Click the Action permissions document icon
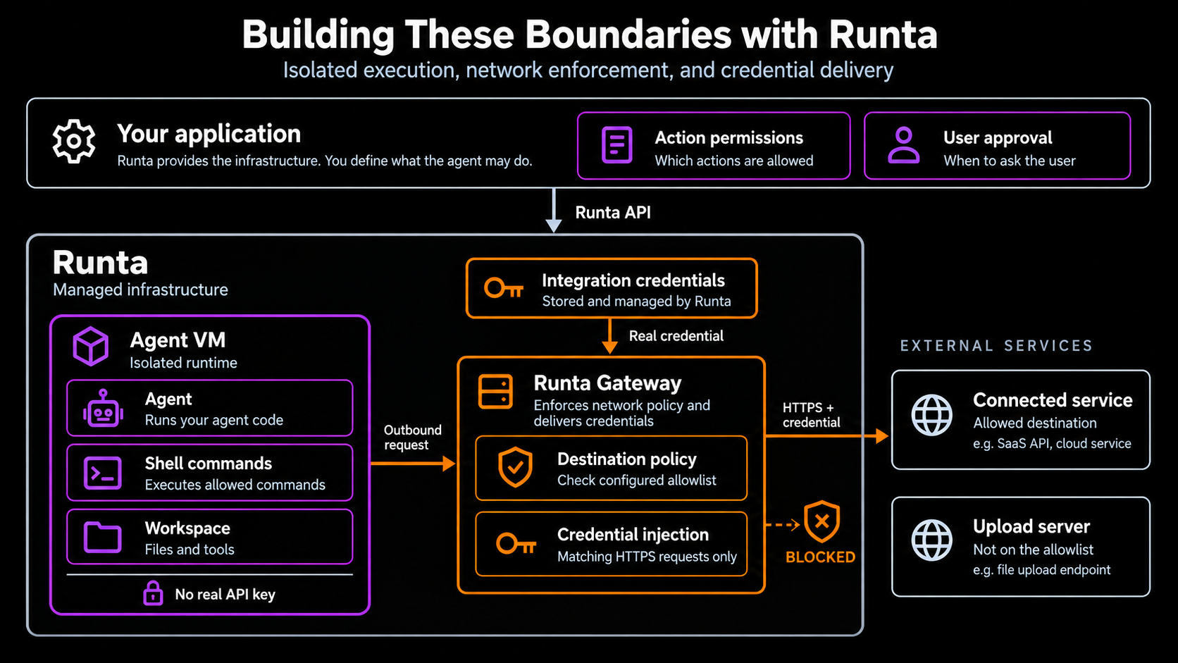The width and height of the screenshot is (1178, 663). (x=616, y=145)
